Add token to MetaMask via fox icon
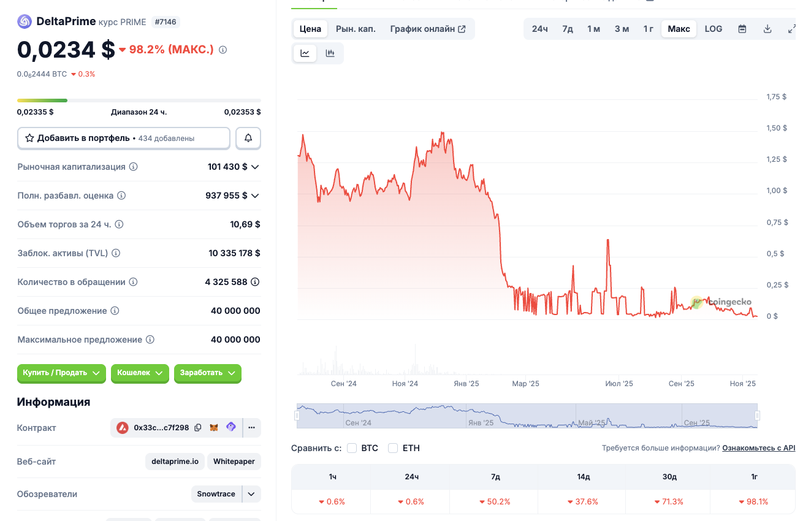811x521 pixels. click(214, 428)
